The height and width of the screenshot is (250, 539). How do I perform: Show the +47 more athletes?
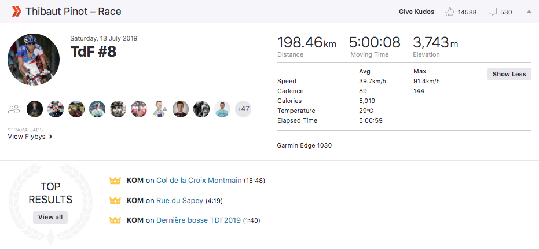[243, 109]
